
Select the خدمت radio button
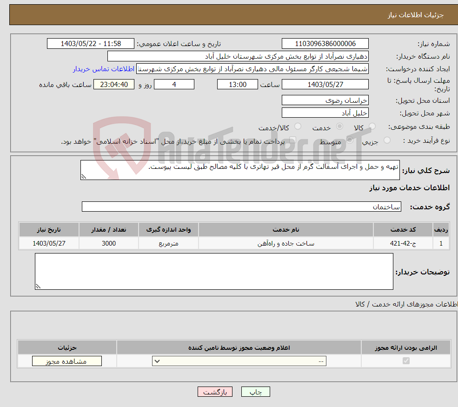click(339, 127)
